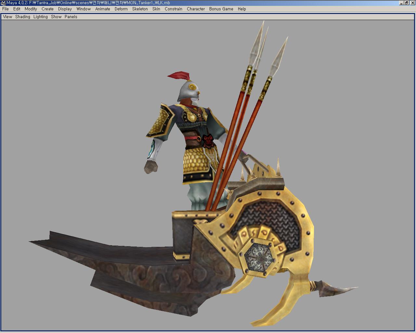This screenshot has height=333, width=416.
Task: Open the Character menu
Action: [x=196, y=9]
